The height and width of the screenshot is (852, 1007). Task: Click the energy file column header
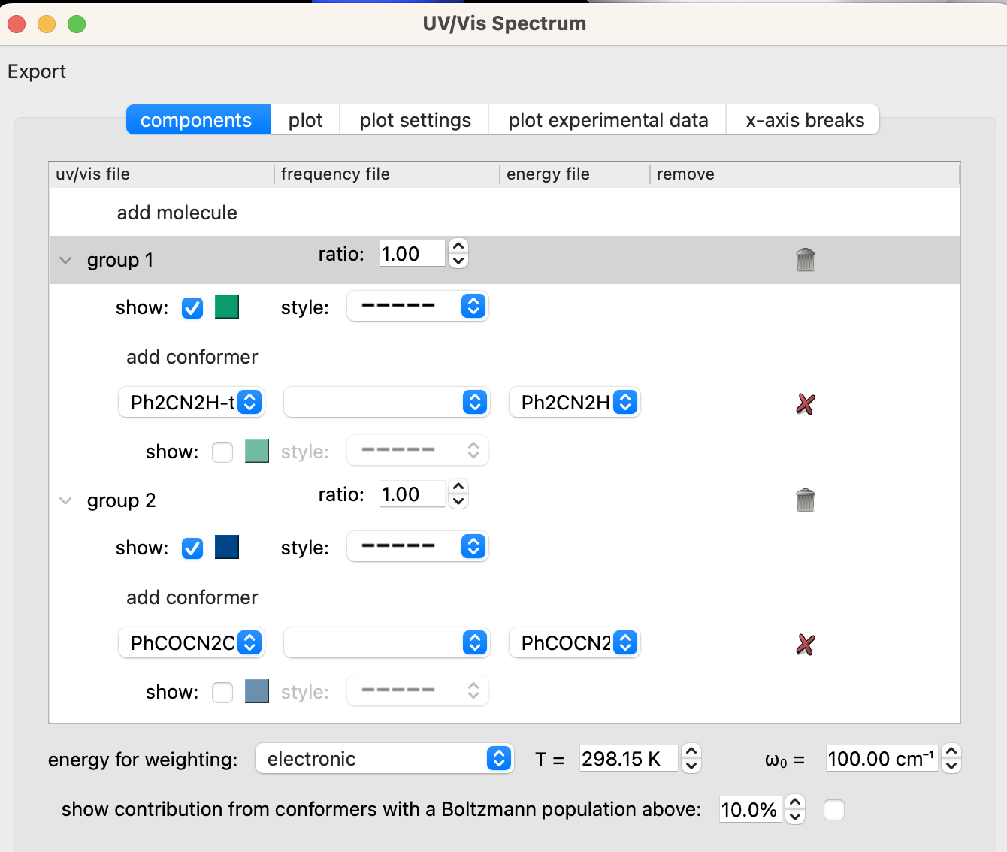tap(575, 174)
